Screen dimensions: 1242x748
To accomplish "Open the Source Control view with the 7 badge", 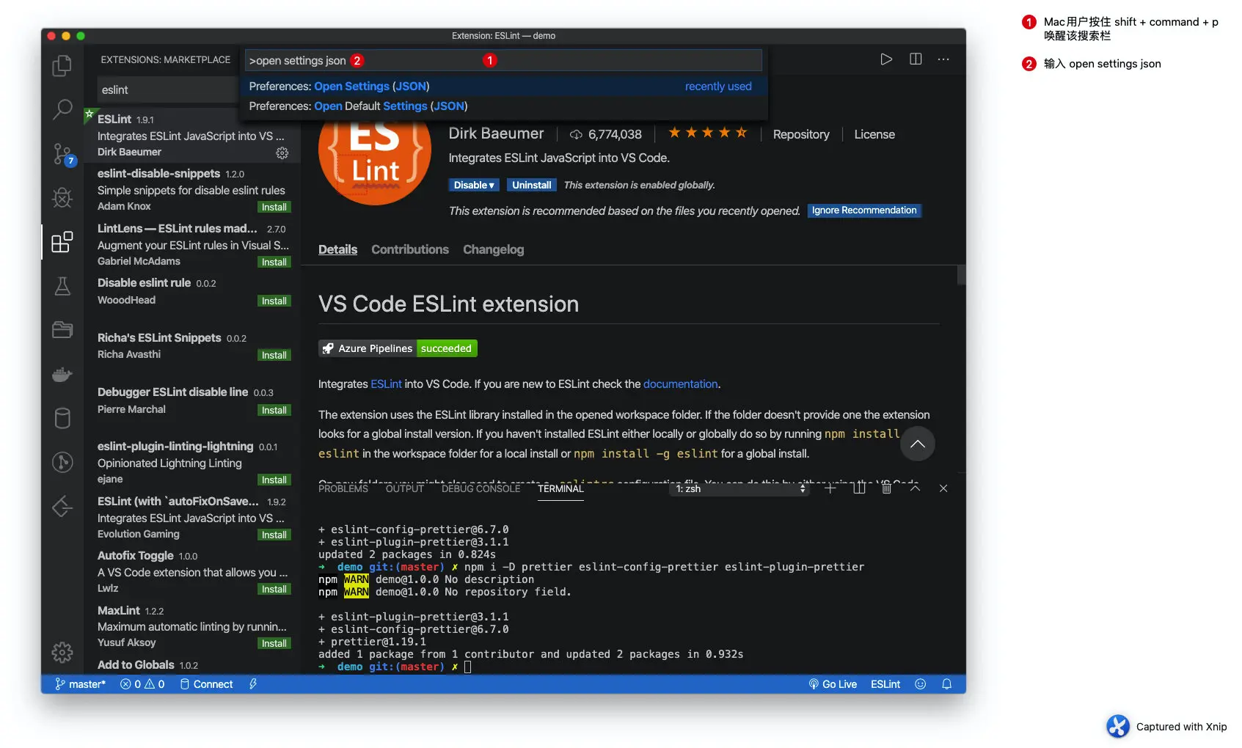I will click(62, 154).
